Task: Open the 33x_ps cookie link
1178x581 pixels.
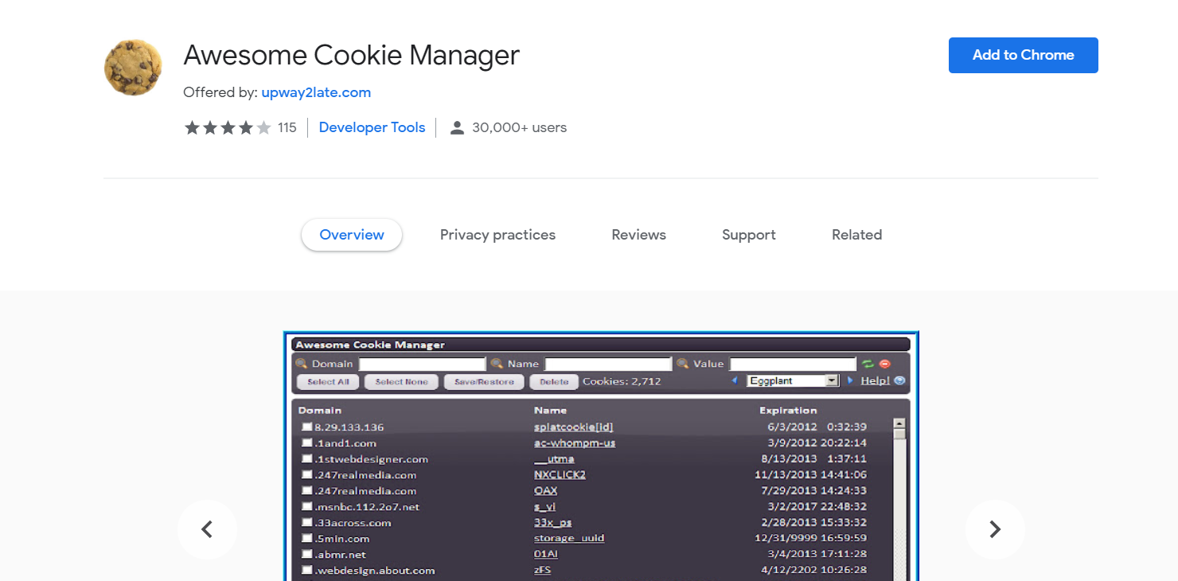Action: pos(552,523)
